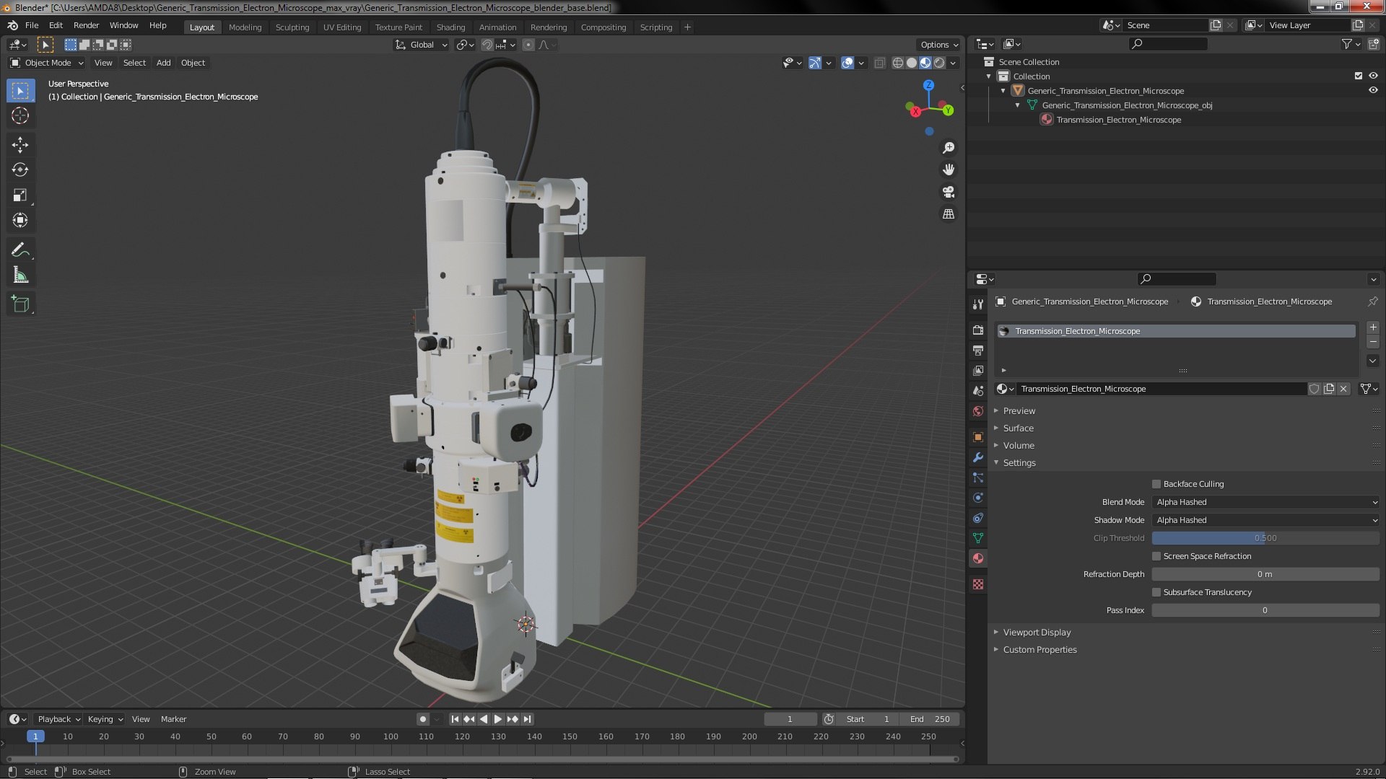This screenshot has height=779, width=1386.
Task: Add a new material slot with plus button
Action: [1373, 327]
